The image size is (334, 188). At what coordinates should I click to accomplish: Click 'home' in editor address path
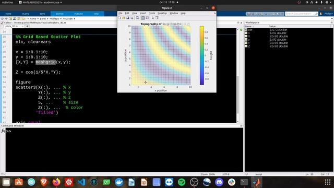click(33, 19)
